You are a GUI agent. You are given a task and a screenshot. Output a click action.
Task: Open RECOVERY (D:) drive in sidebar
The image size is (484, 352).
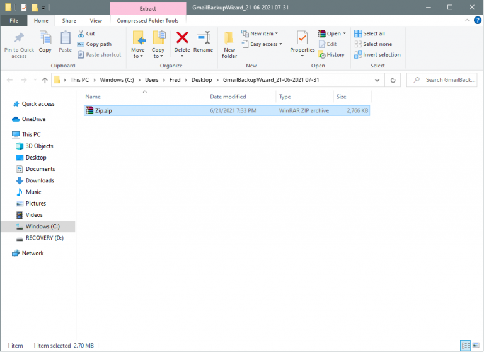coord(40,238)
